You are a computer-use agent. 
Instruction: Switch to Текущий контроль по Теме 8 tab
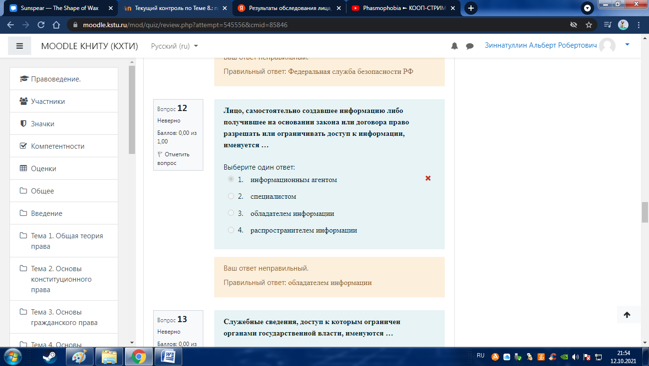coord(175,8)
